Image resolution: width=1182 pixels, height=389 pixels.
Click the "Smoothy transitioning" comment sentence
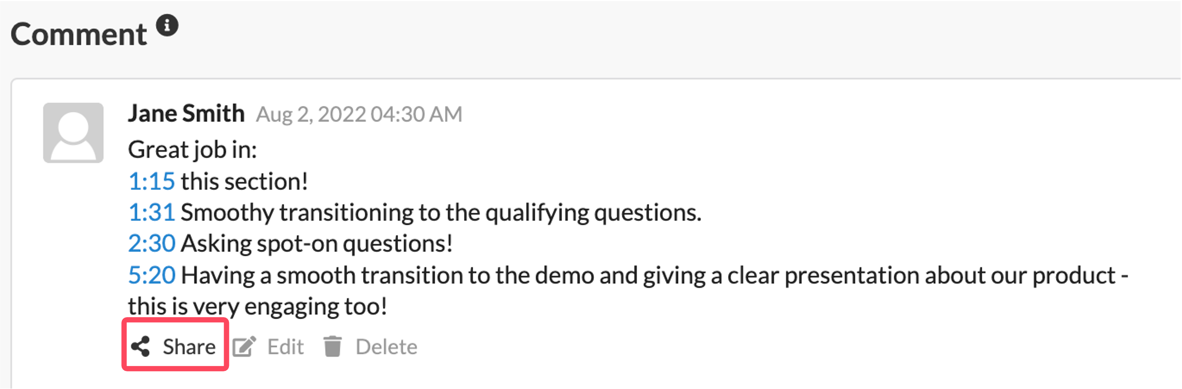point(441,213)
